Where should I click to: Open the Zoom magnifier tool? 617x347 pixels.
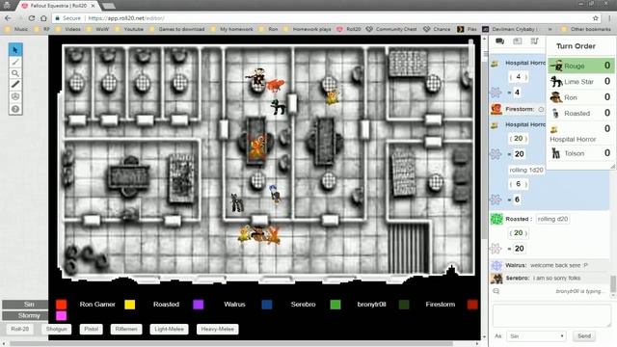[15, 73]
